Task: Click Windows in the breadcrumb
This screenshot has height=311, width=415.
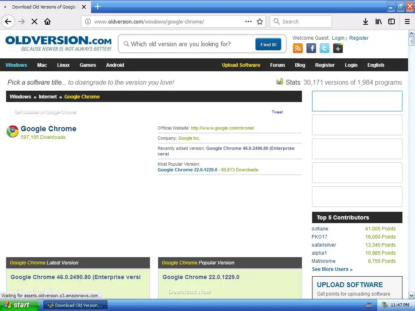Action: click(x=20, y=96)
